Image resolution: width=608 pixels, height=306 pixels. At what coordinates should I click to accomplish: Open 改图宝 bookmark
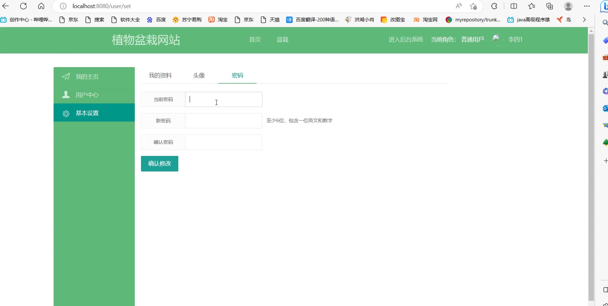point(393,20)
